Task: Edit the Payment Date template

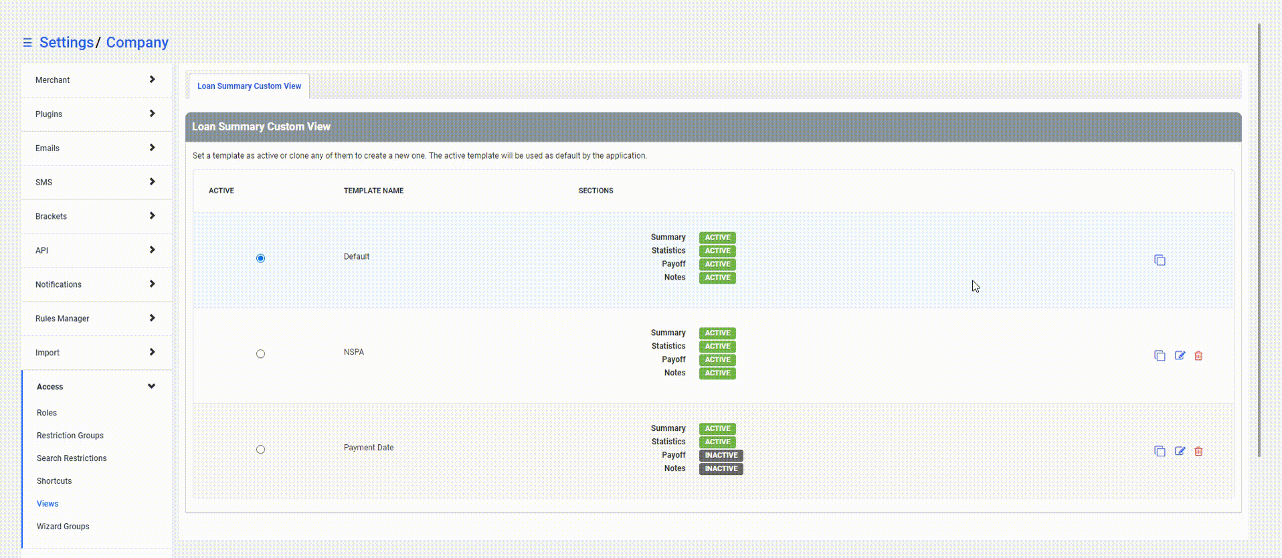Action: click(1180, 452)
